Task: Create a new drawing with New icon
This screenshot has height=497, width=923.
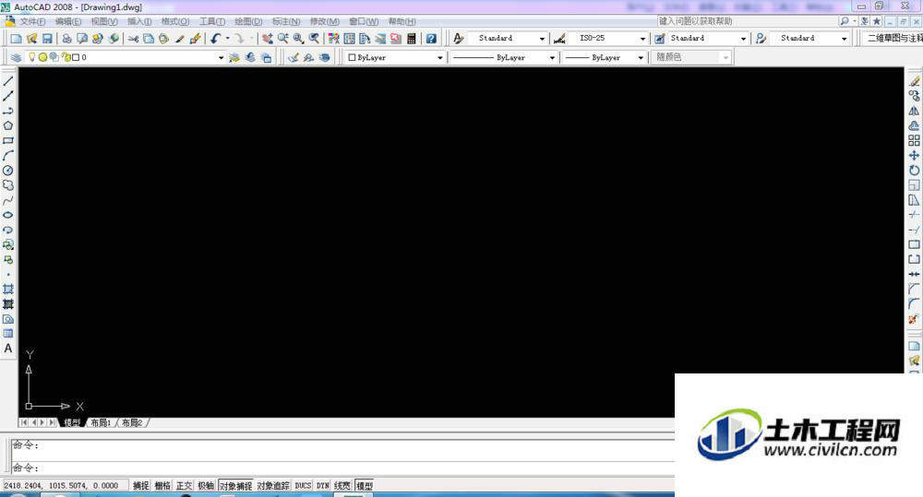Action: (x=16, y=38)
